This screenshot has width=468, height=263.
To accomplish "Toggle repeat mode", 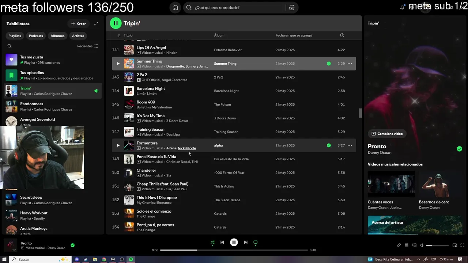I will click(x=256, y=242).
